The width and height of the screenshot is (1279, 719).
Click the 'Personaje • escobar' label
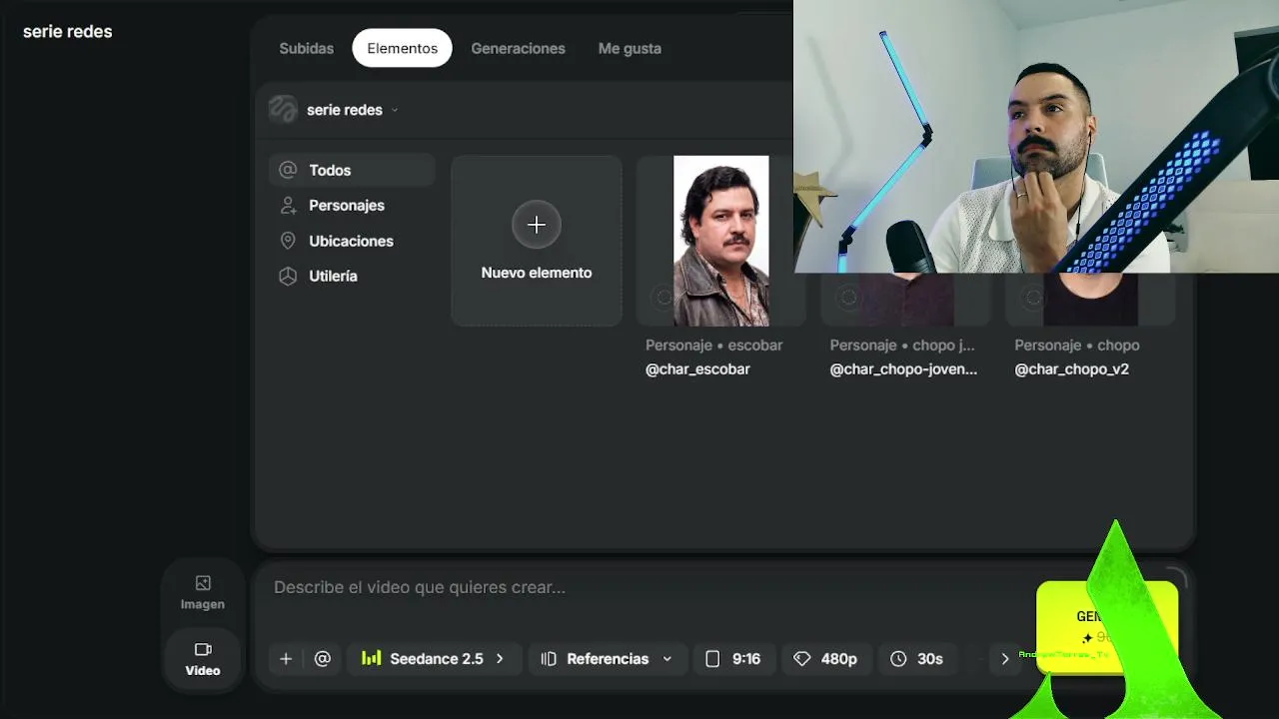[713, 345]
